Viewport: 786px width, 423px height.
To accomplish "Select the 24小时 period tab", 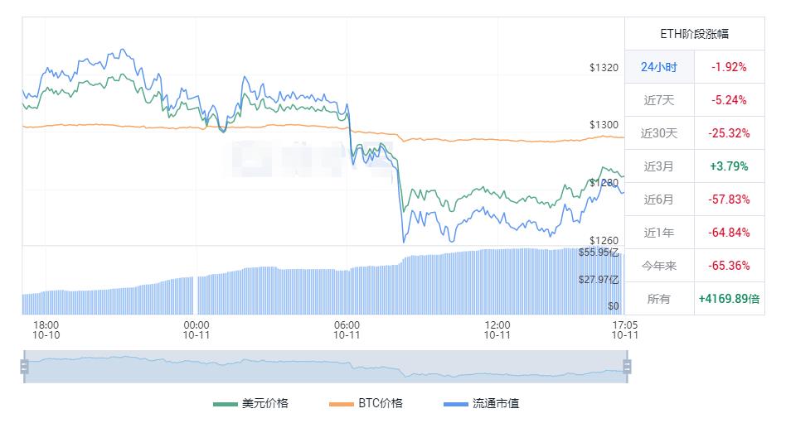I will pos(659,67).
